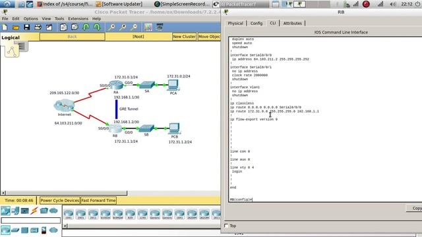The height and width of the screenshot is (237, 422).
Task: Switch to Software Updater taskbar window
Action: pos(119,4)
